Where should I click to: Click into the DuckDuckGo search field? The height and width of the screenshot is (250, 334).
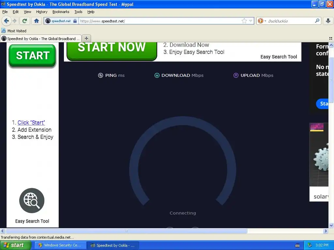[x=291, y=21]
